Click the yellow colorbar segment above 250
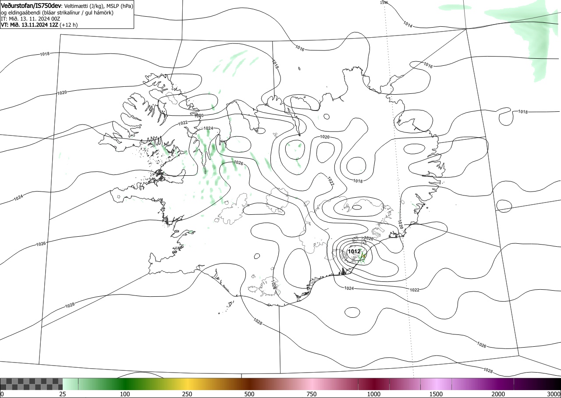Viewport: 561px width, 398px height. coord(187,384)
